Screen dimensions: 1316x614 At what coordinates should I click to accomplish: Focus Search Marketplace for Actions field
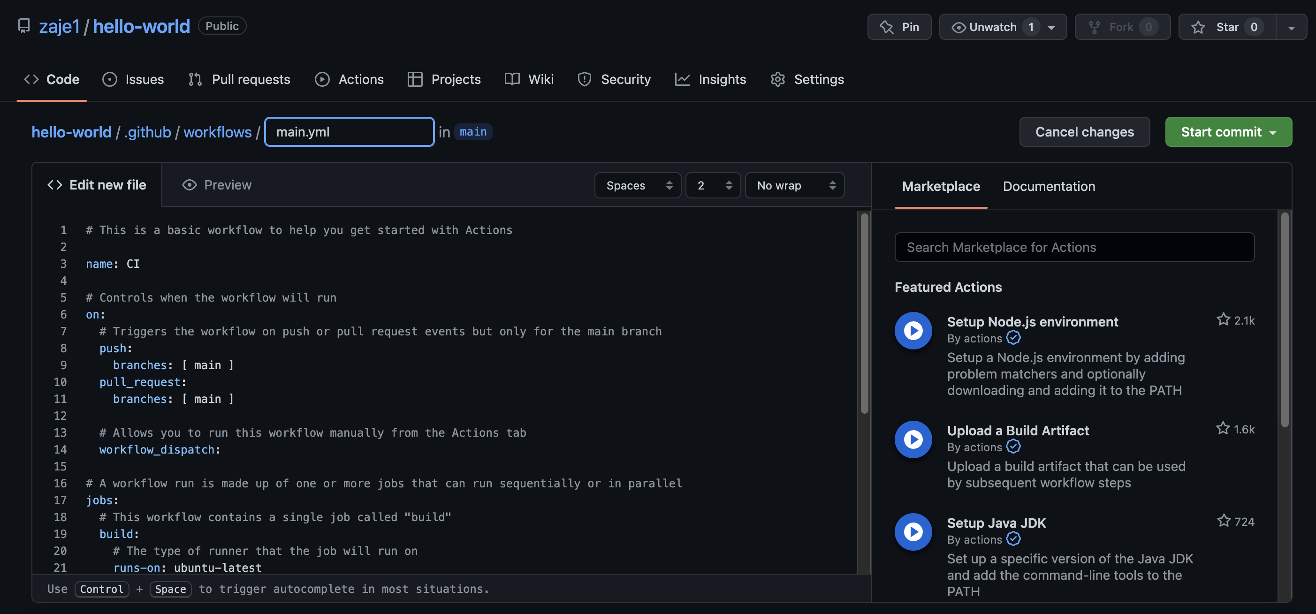(1074, 247)
